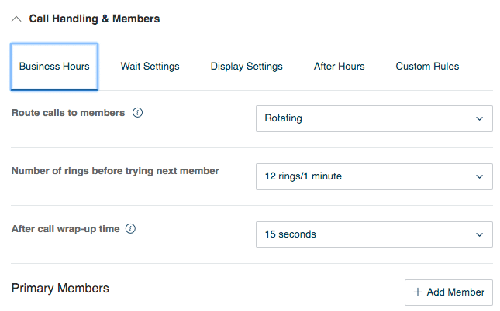
Task: Click the Route calls to members label
Action: [68, 113]
